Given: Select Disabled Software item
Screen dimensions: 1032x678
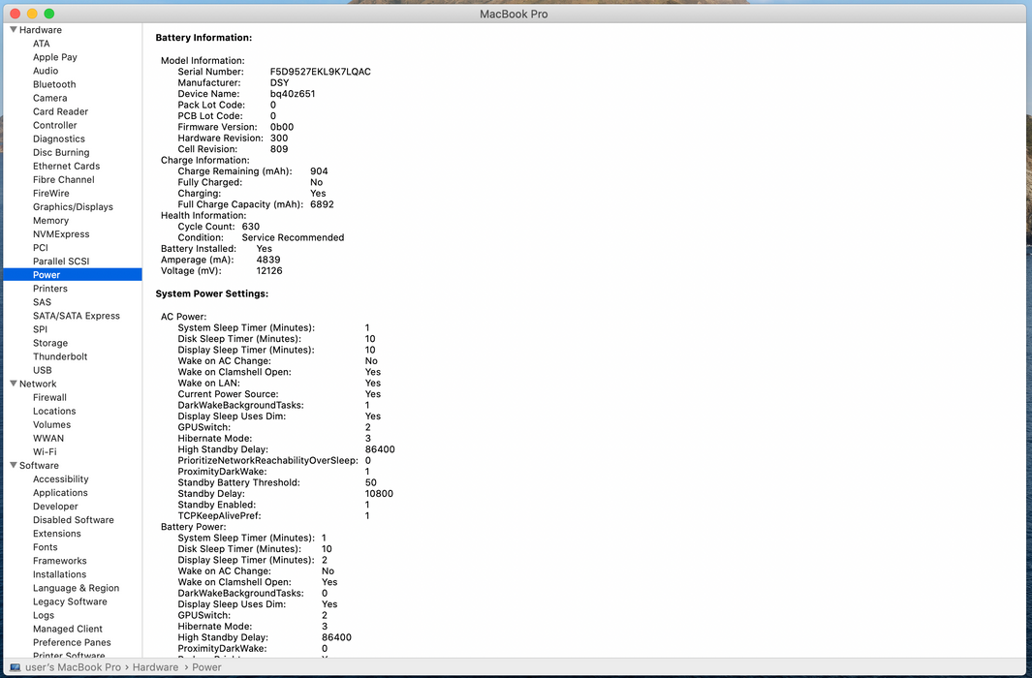Looking at the screenshot, I should pyautogui.click(x=74, y=519).
